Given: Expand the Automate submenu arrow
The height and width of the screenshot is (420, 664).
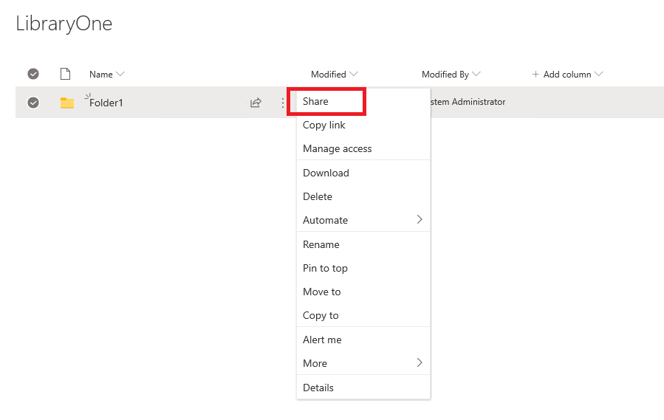Looking at the screenshot, I should point(420,219).
